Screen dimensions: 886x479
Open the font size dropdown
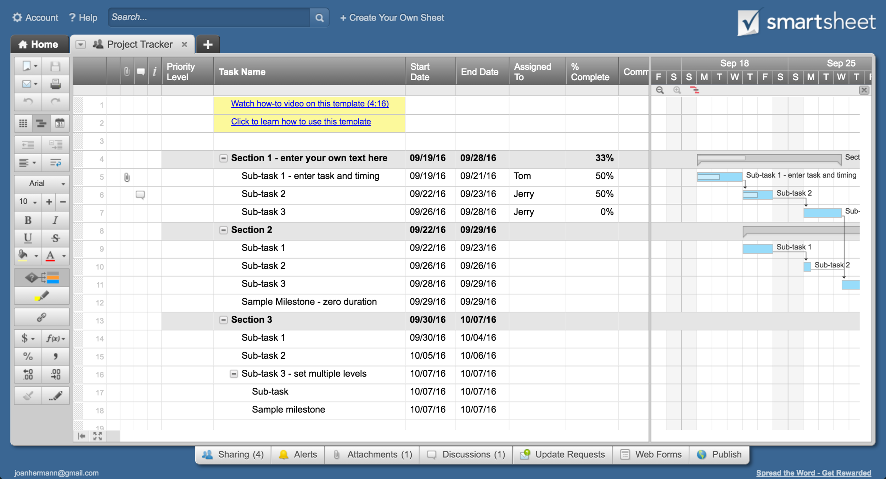27,201
